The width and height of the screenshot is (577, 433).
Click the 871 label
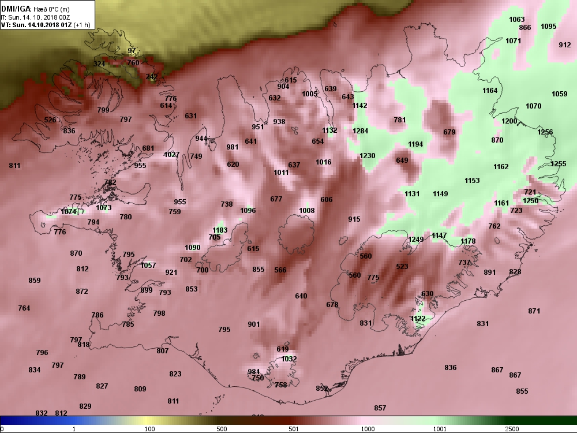[534, 311]
